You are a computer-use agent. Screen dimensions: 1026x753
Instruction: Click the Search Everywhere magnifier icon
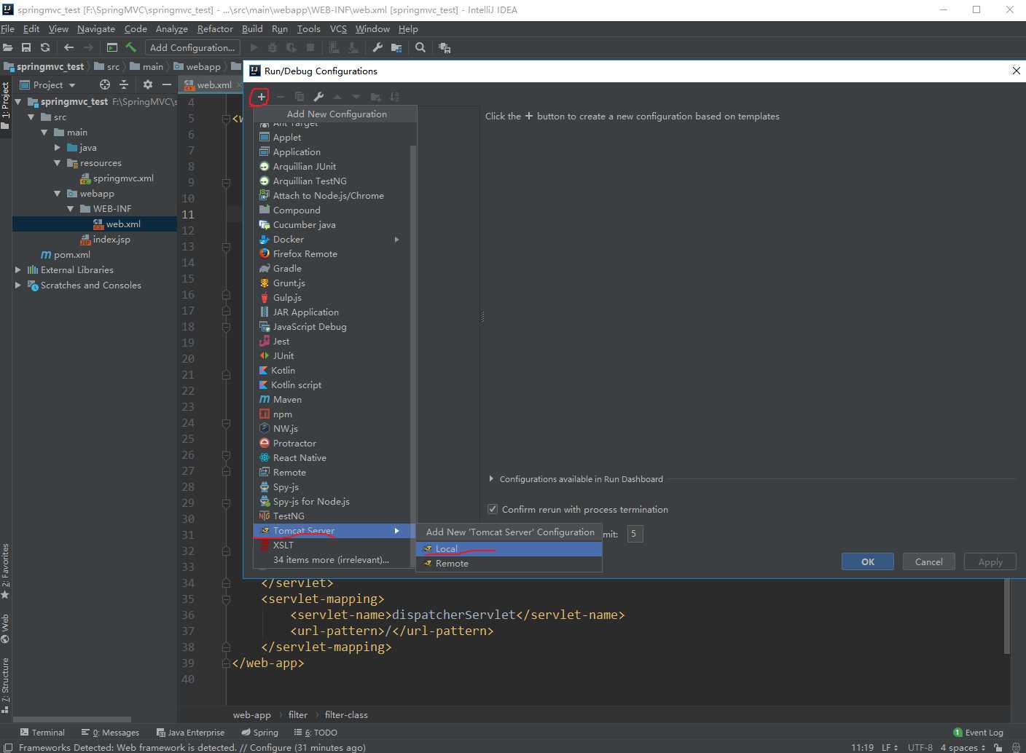(x=420, y=47)
